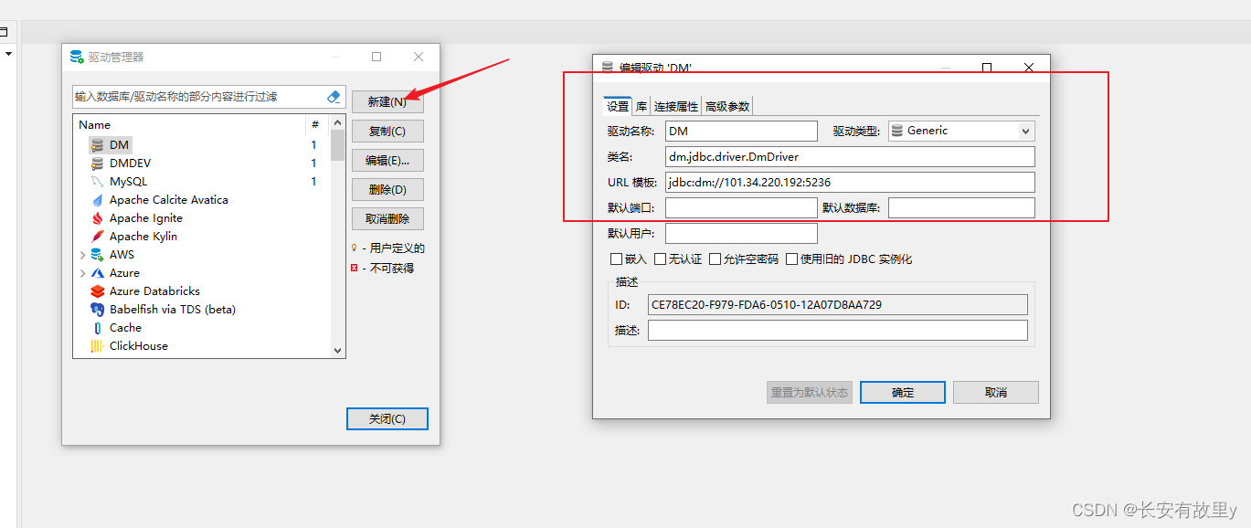Screen dimensions: 1251x528
Task: Select the DM driver icon in list
Action: [x=97, y=145]
